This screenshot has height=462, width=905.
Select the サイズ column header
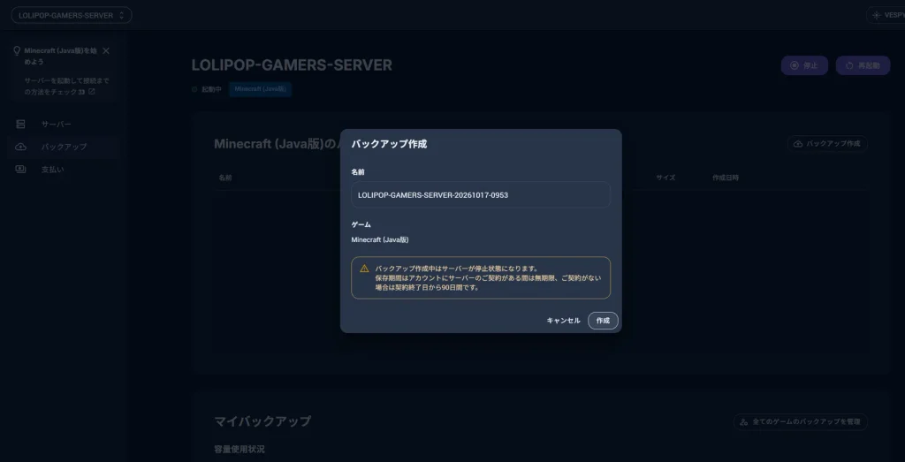665,178
